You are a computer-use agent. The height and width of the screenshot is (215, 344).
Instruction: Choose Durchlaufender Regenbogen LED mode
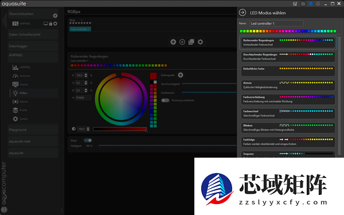pos(288,57)
